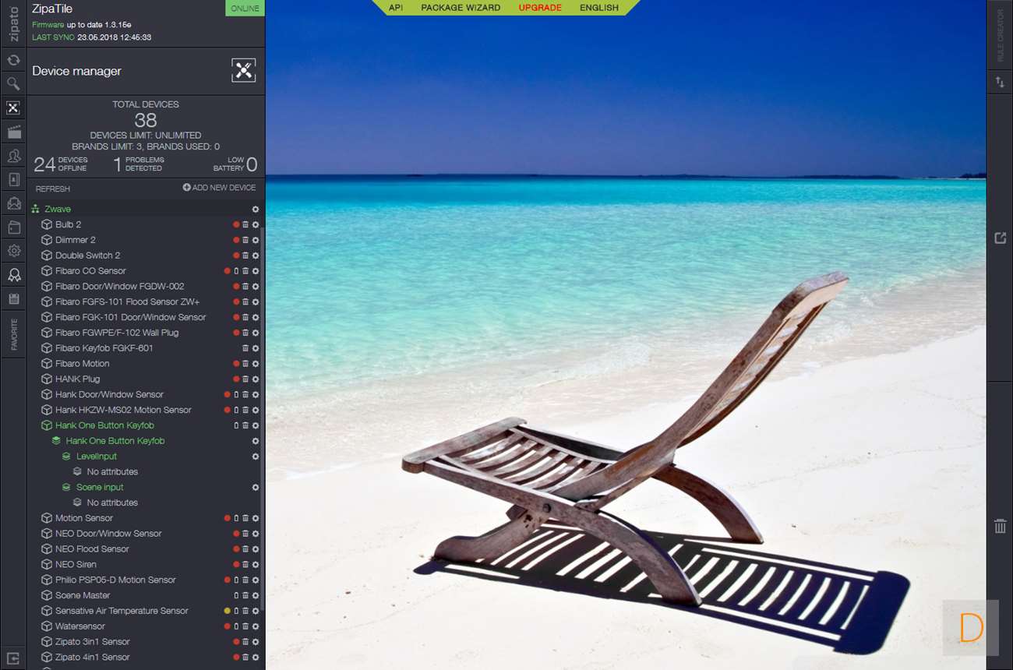Screen dimensions: 1013x670
Task: Delete the Fibaro Keyfob FGKF-601 device
Action: [x=245, y=348]
